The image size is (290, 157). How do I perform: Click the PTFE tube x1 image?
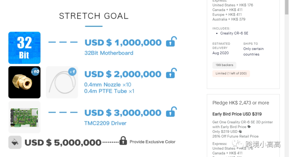[x=62, y=82]
